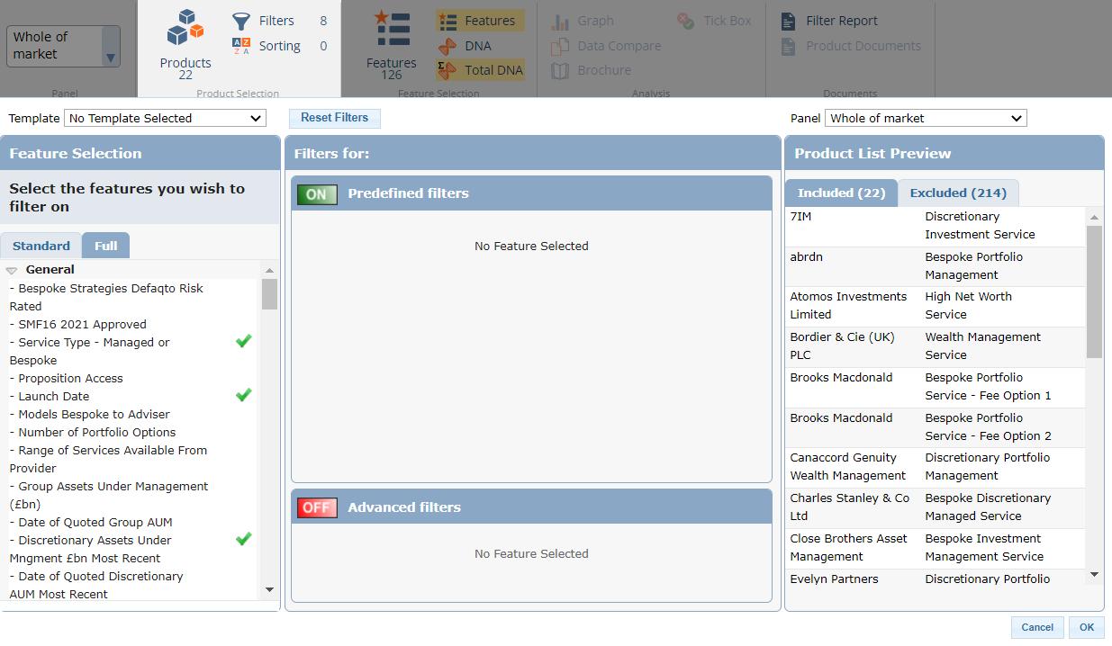Select Number of Portfolio Options feature
This screenshot has width=1112, height=646.
tap(93, 432)
